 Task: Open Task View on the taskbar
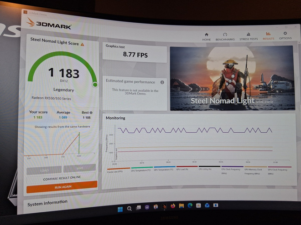[x=138, y=208]
